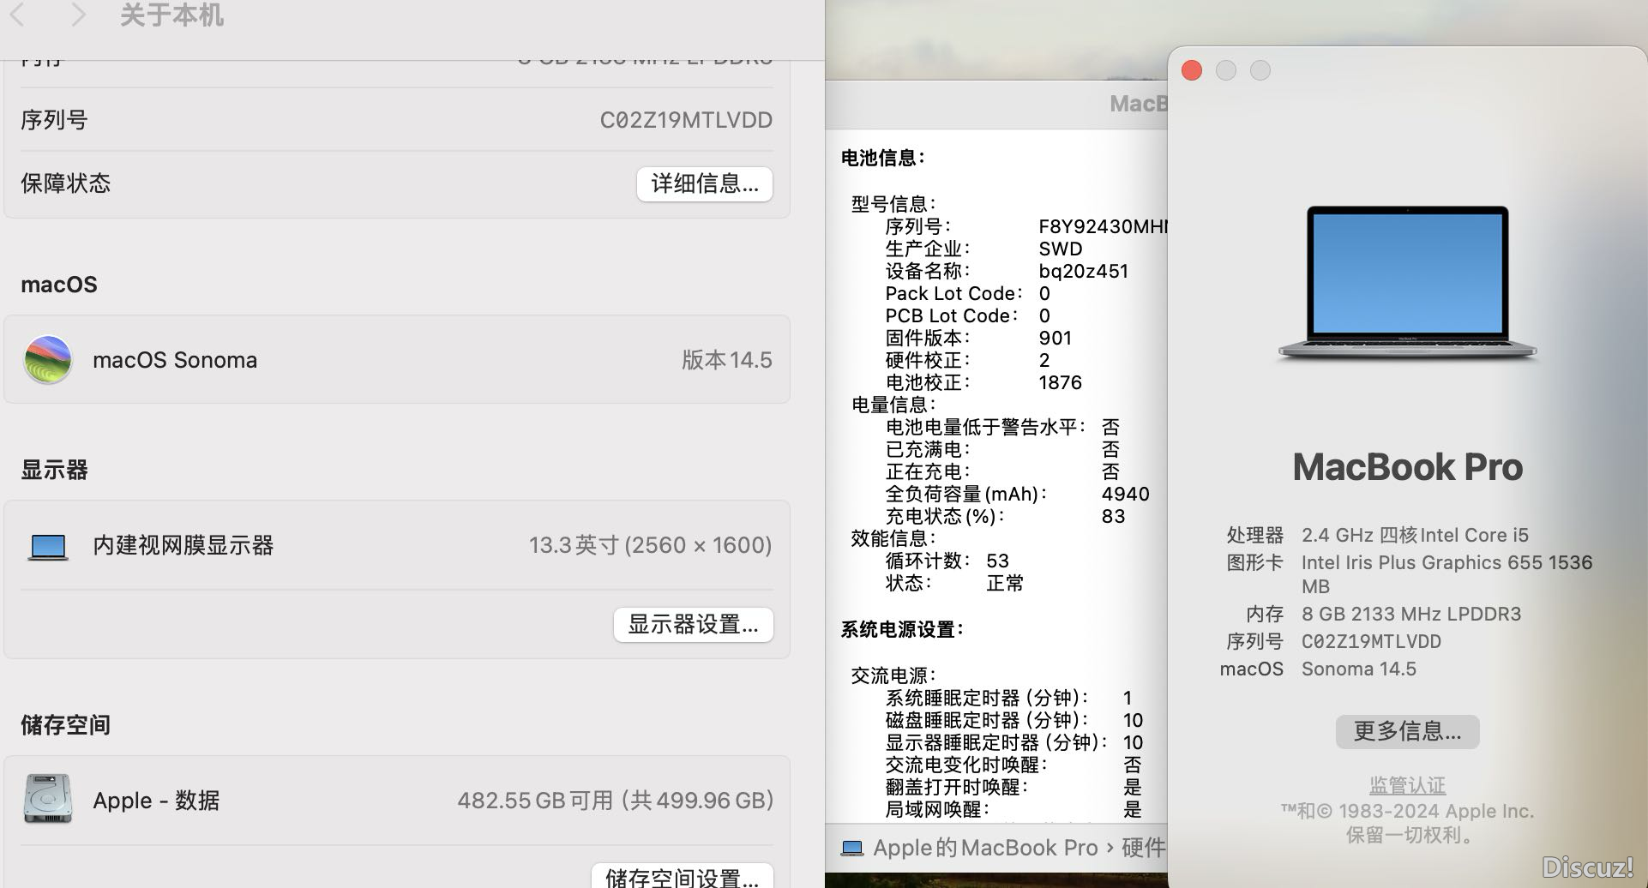The width and height of the screenshot is (1648, 888).
Task: Click the macOS Sonoma label
Action: (x=175, y=360)
